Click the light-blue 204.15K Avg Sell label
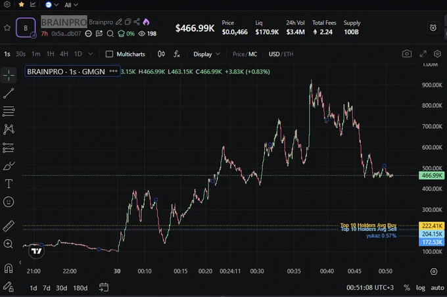Image resolution: width=447 pixels, height=297 pixels. point(432,234)
